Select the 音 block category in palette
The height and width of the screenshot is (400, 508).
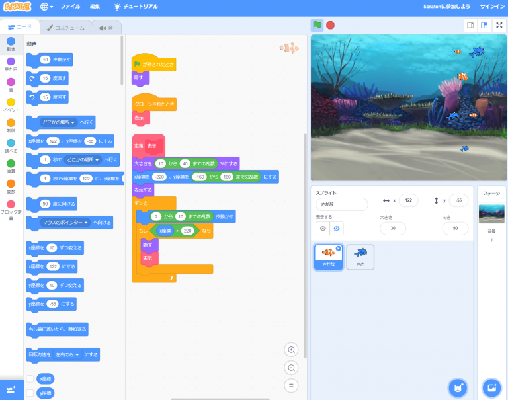[x=11, y=85]
